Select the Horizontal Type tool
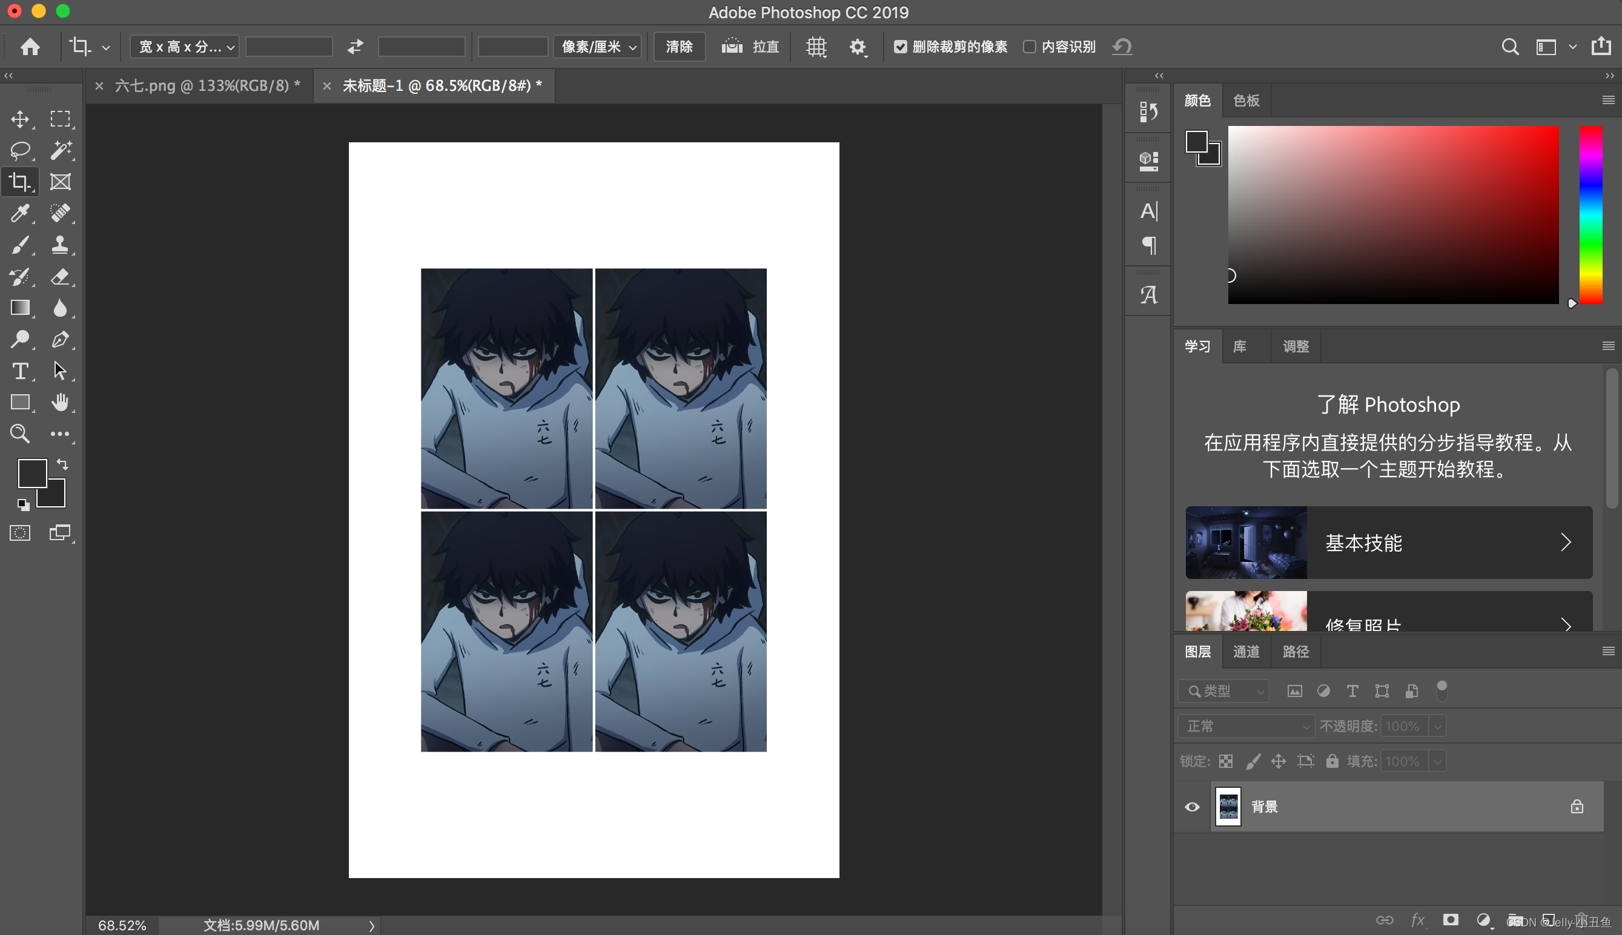 [20, 371]
